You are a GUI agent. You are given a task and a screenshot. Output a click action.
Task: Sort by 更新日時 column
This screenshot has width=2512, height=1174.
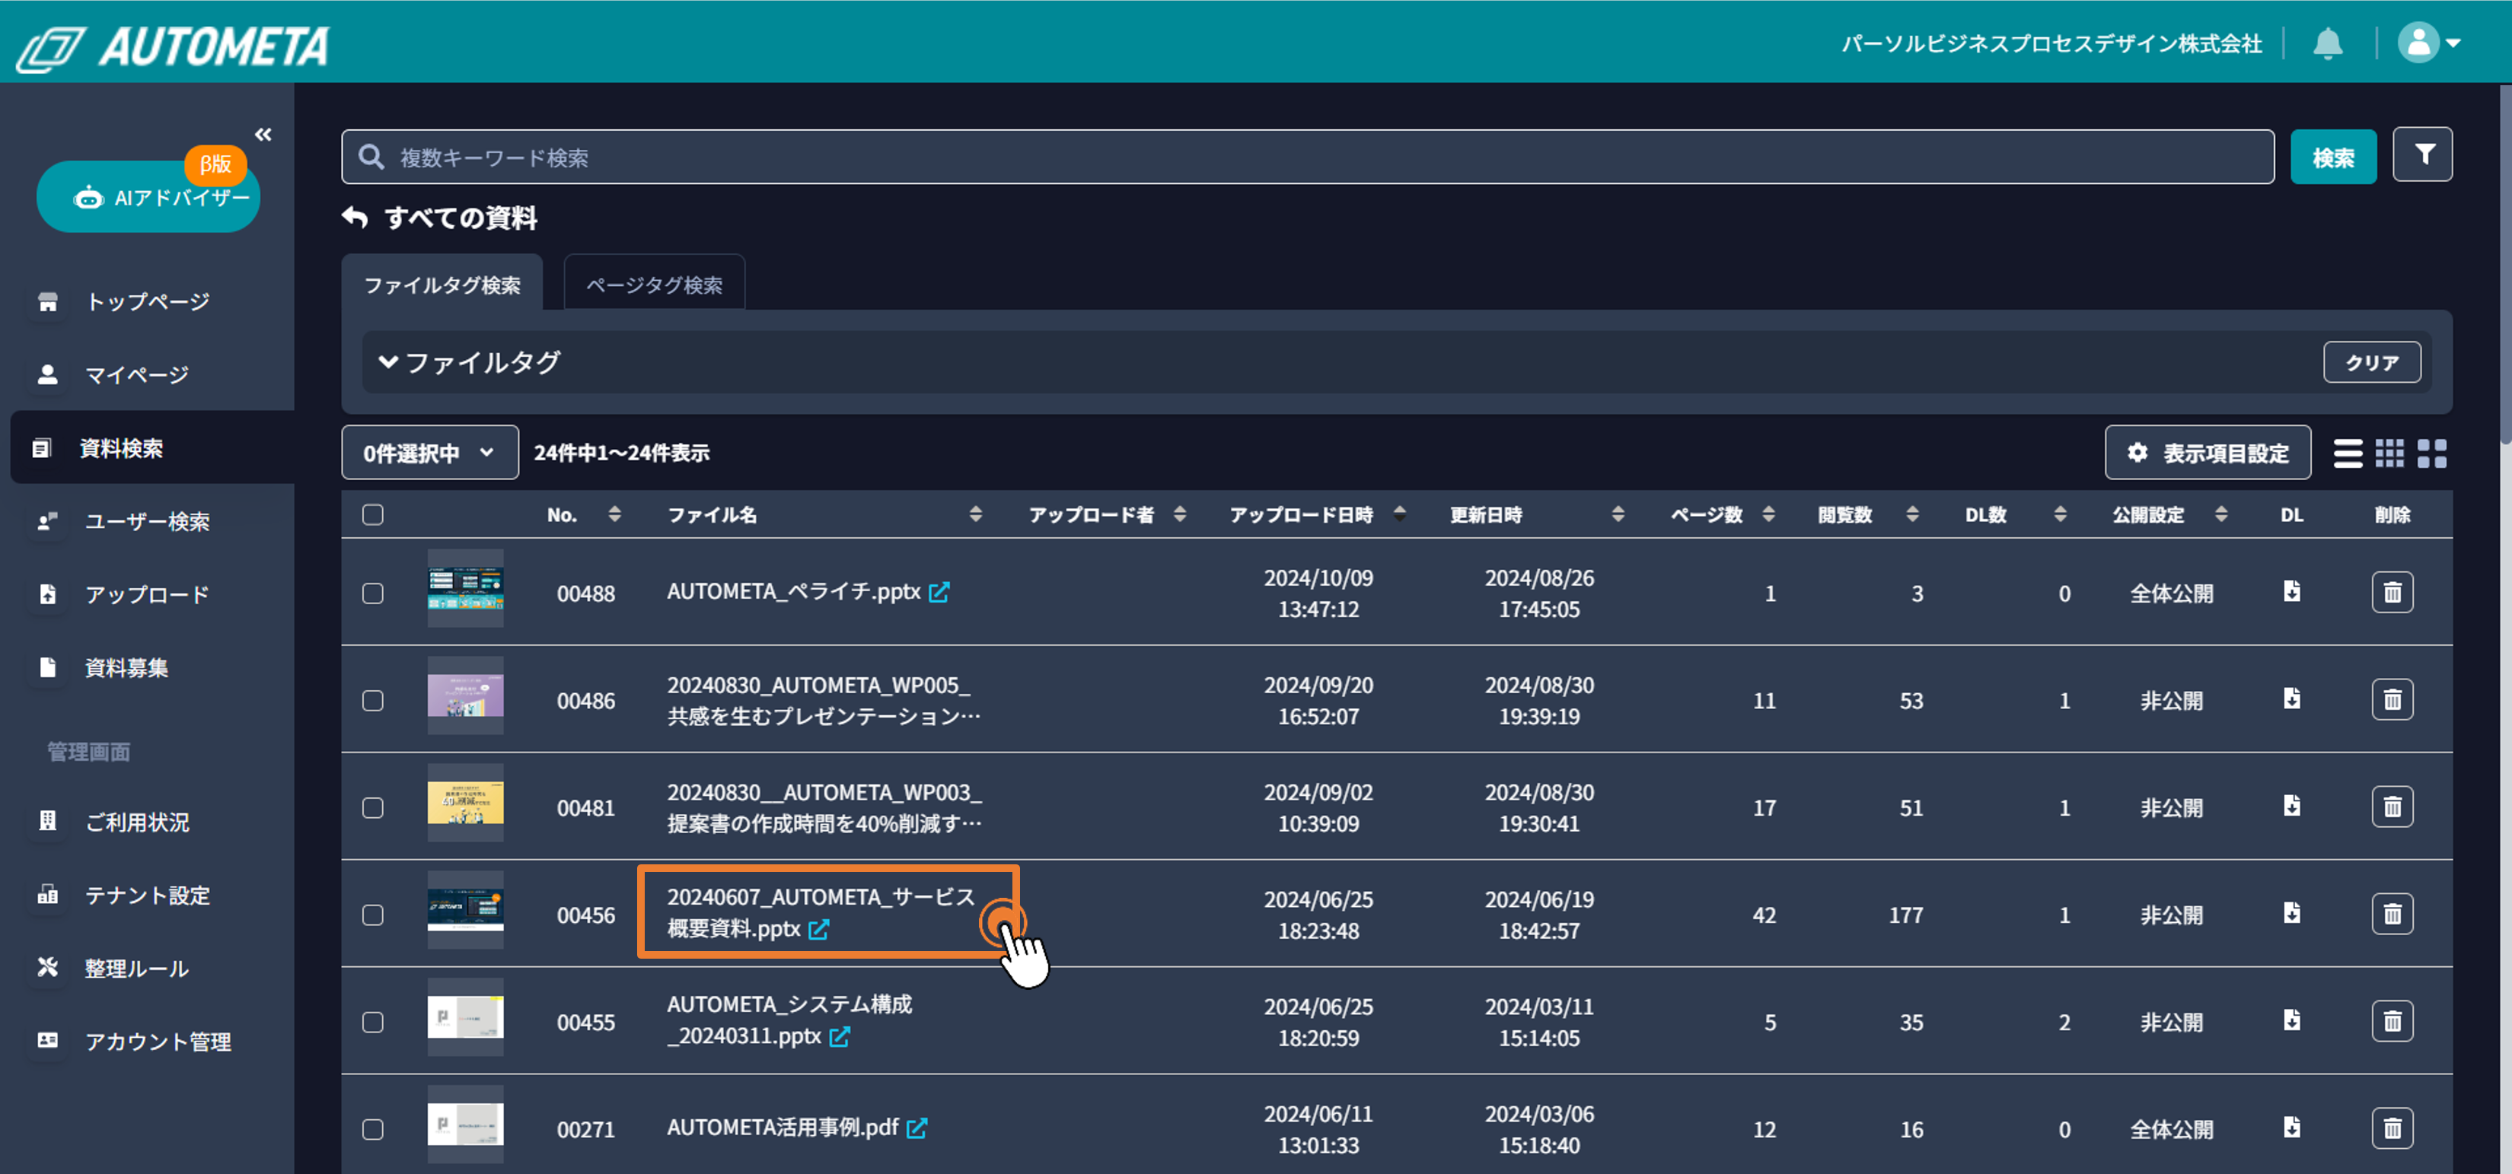(1618, 515)
